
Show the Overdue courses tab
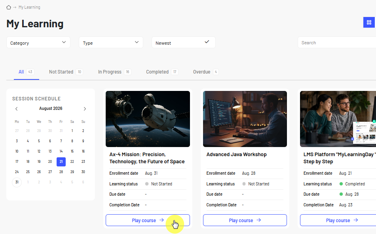coord(206,72)
